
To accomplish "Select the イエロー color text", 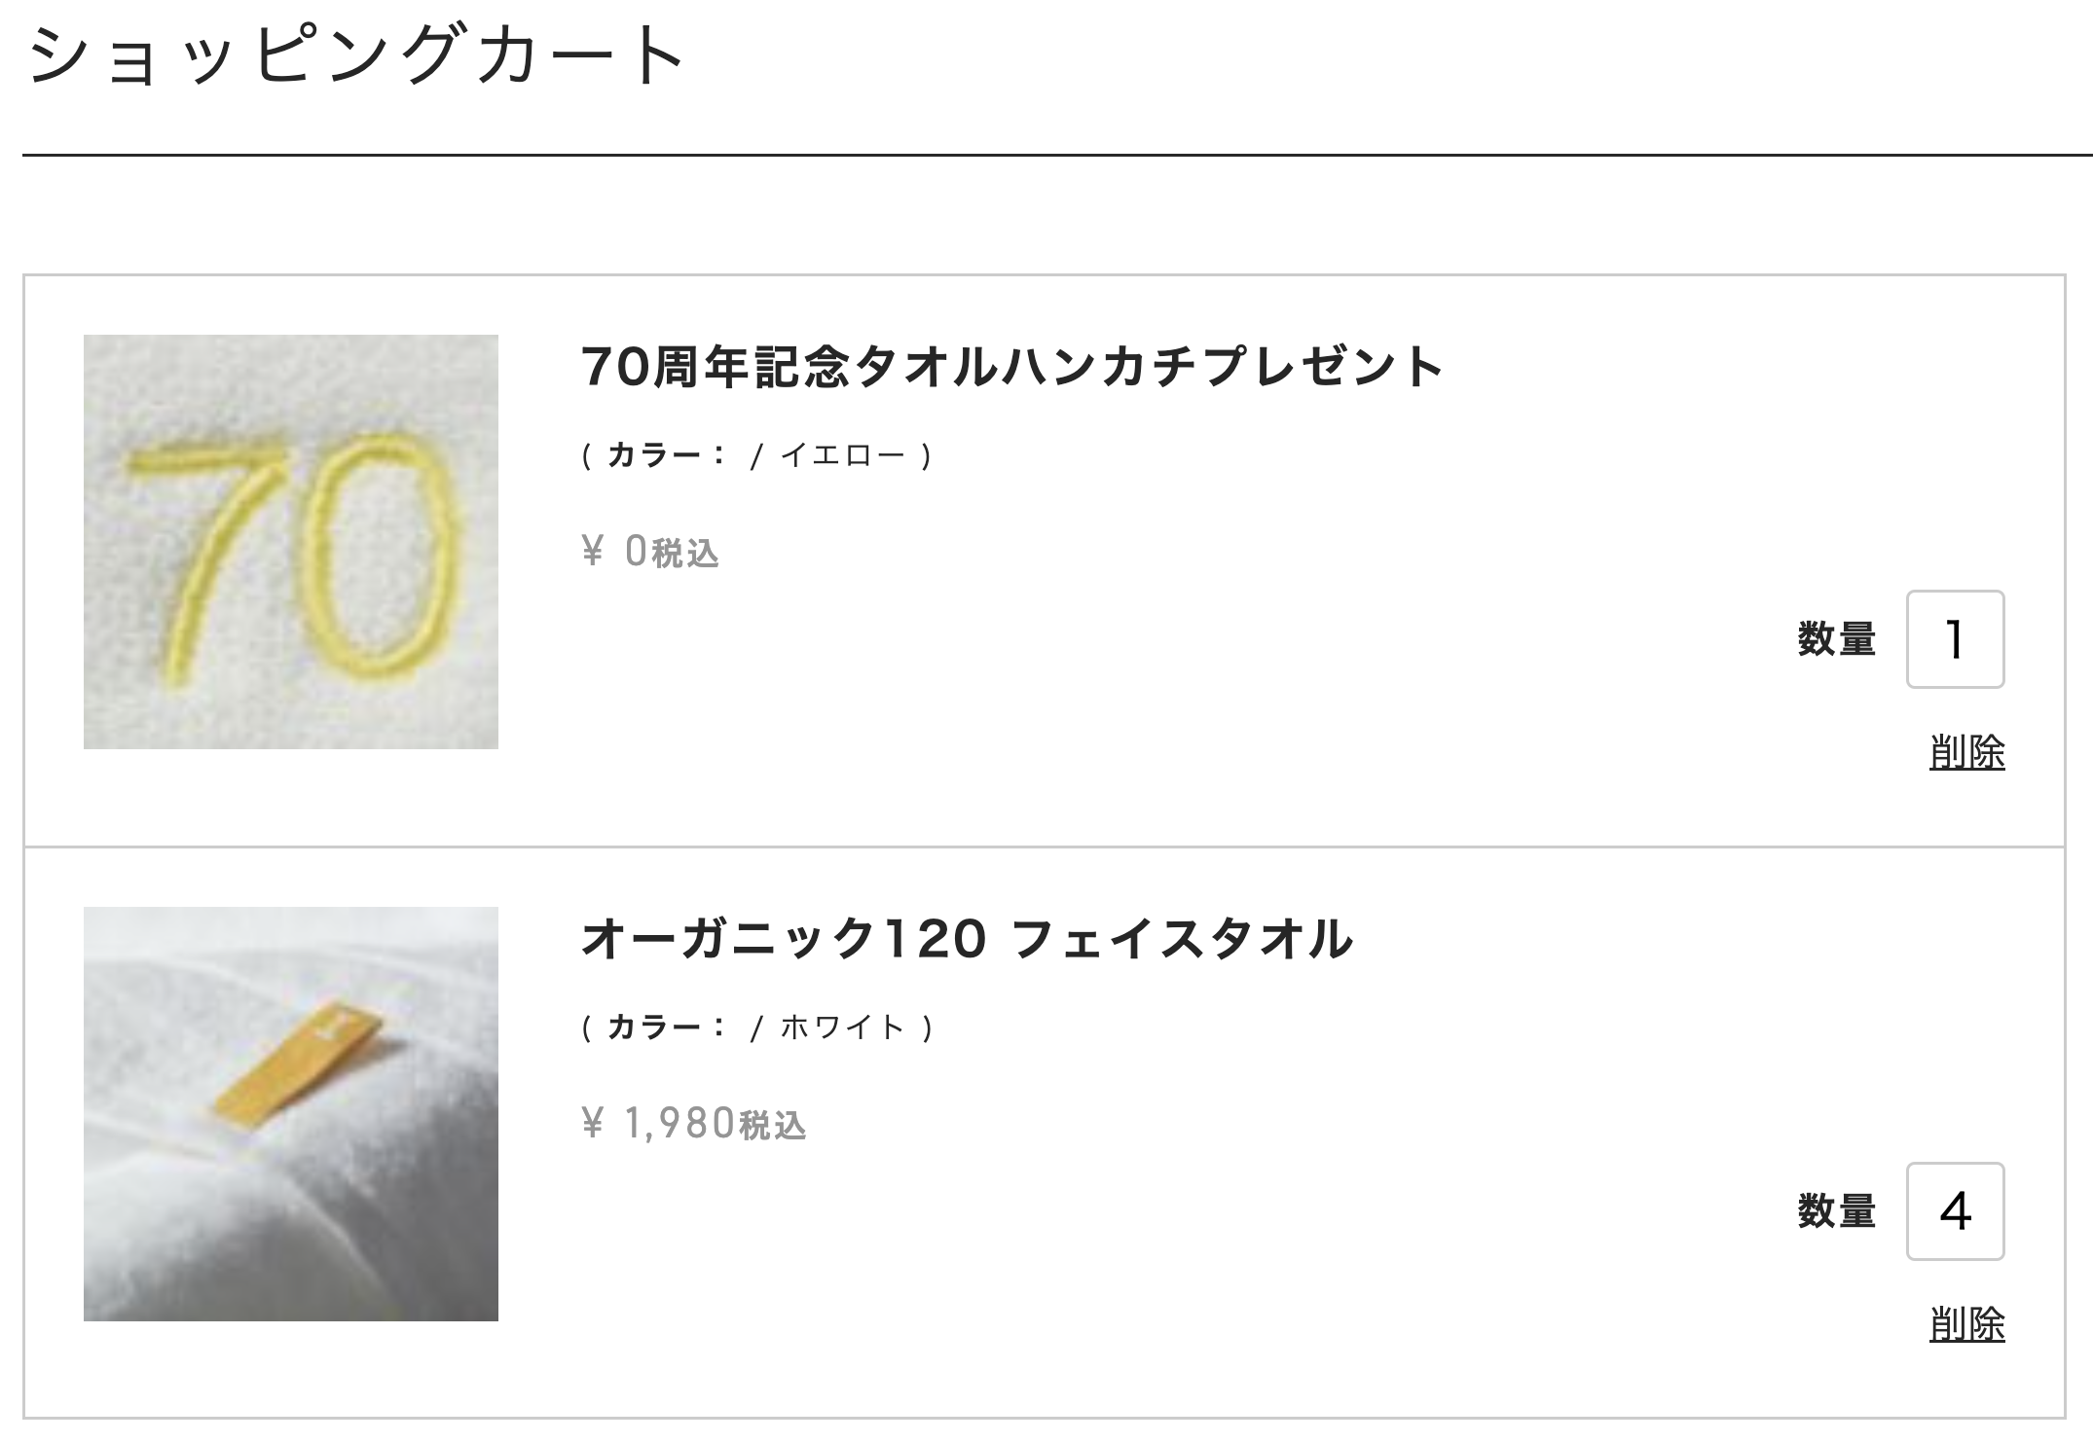I will (x=843, y=454).
